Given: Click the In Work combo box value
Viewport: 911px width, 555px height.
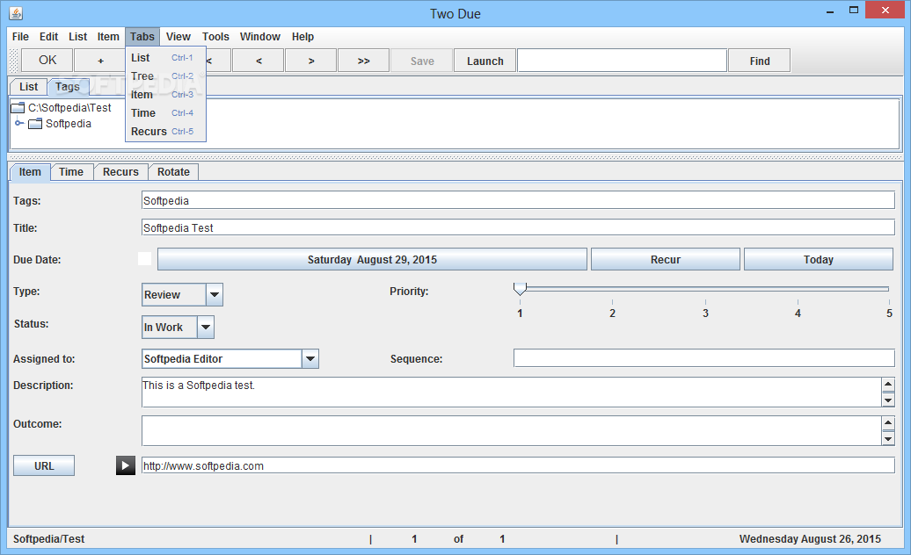Looking at the screenshot, I should [x=170, y=327].
